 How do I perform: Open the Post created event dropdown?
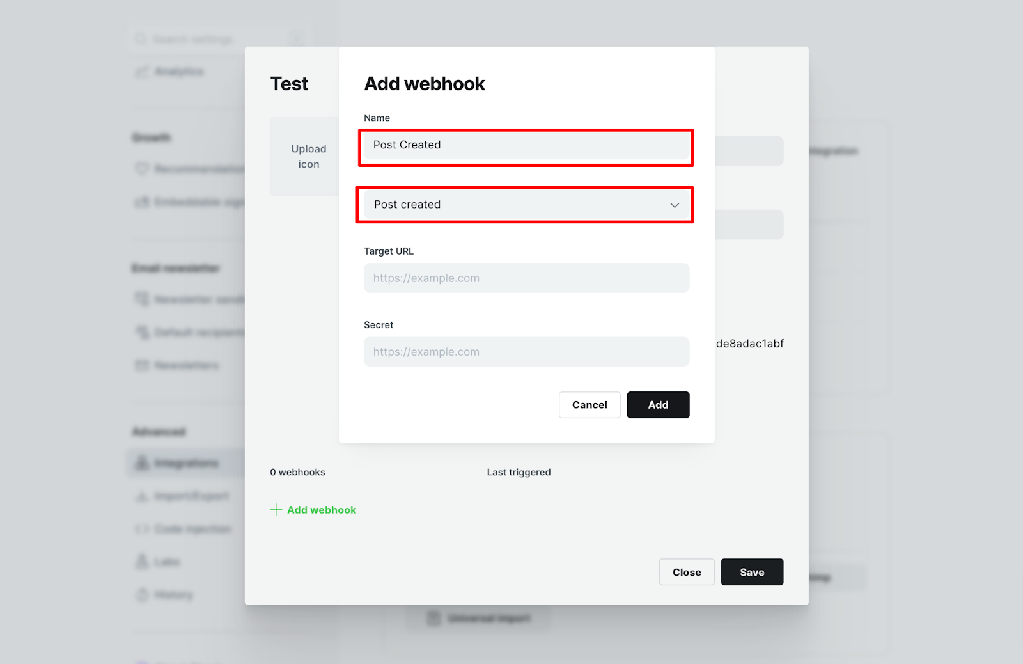tap(526, 205)
